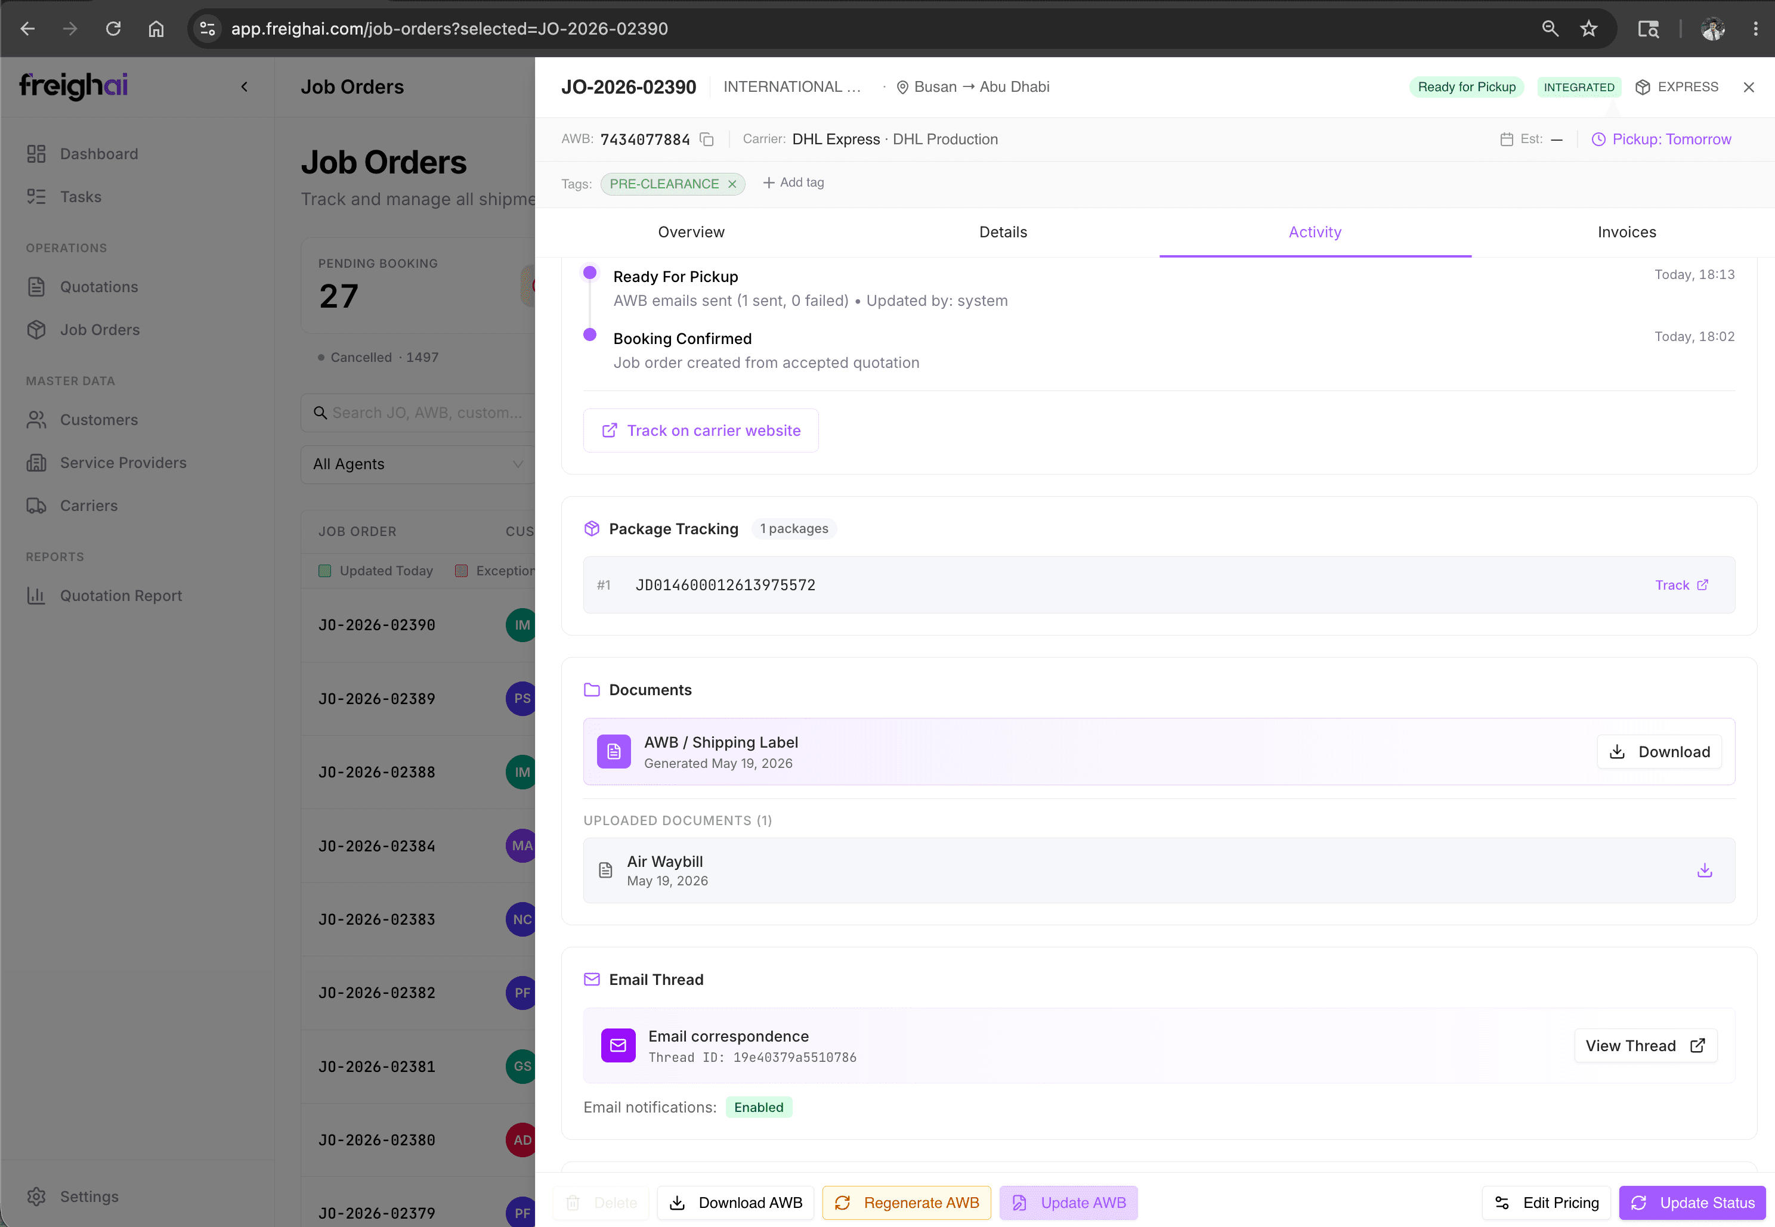Click the browser home icon
This screenshot has width=1775, height=1227.
point(156,29)
